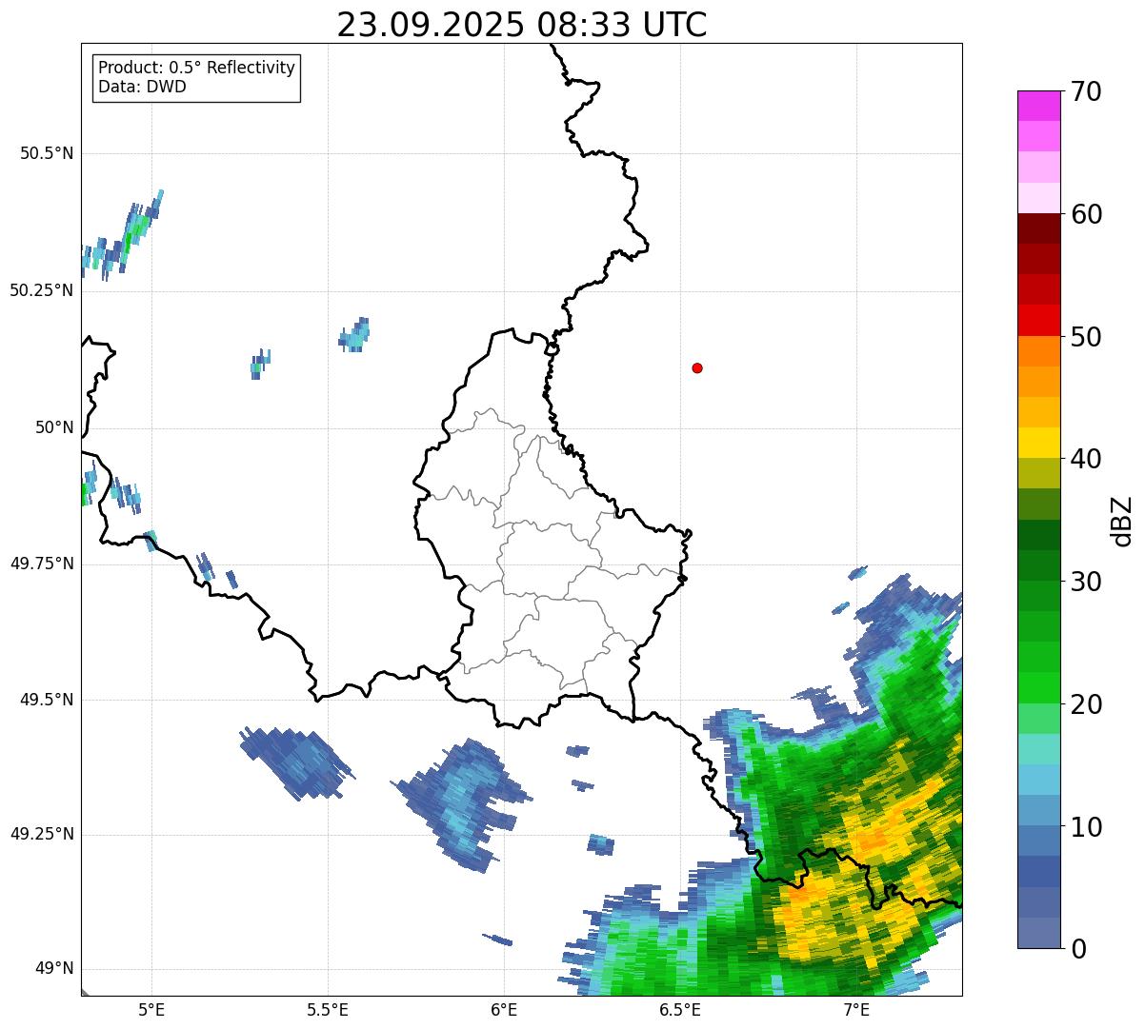The image size is (1145, 1029).
Task: Click the "50.25°N" latitude label
Action: pos(42,290)
